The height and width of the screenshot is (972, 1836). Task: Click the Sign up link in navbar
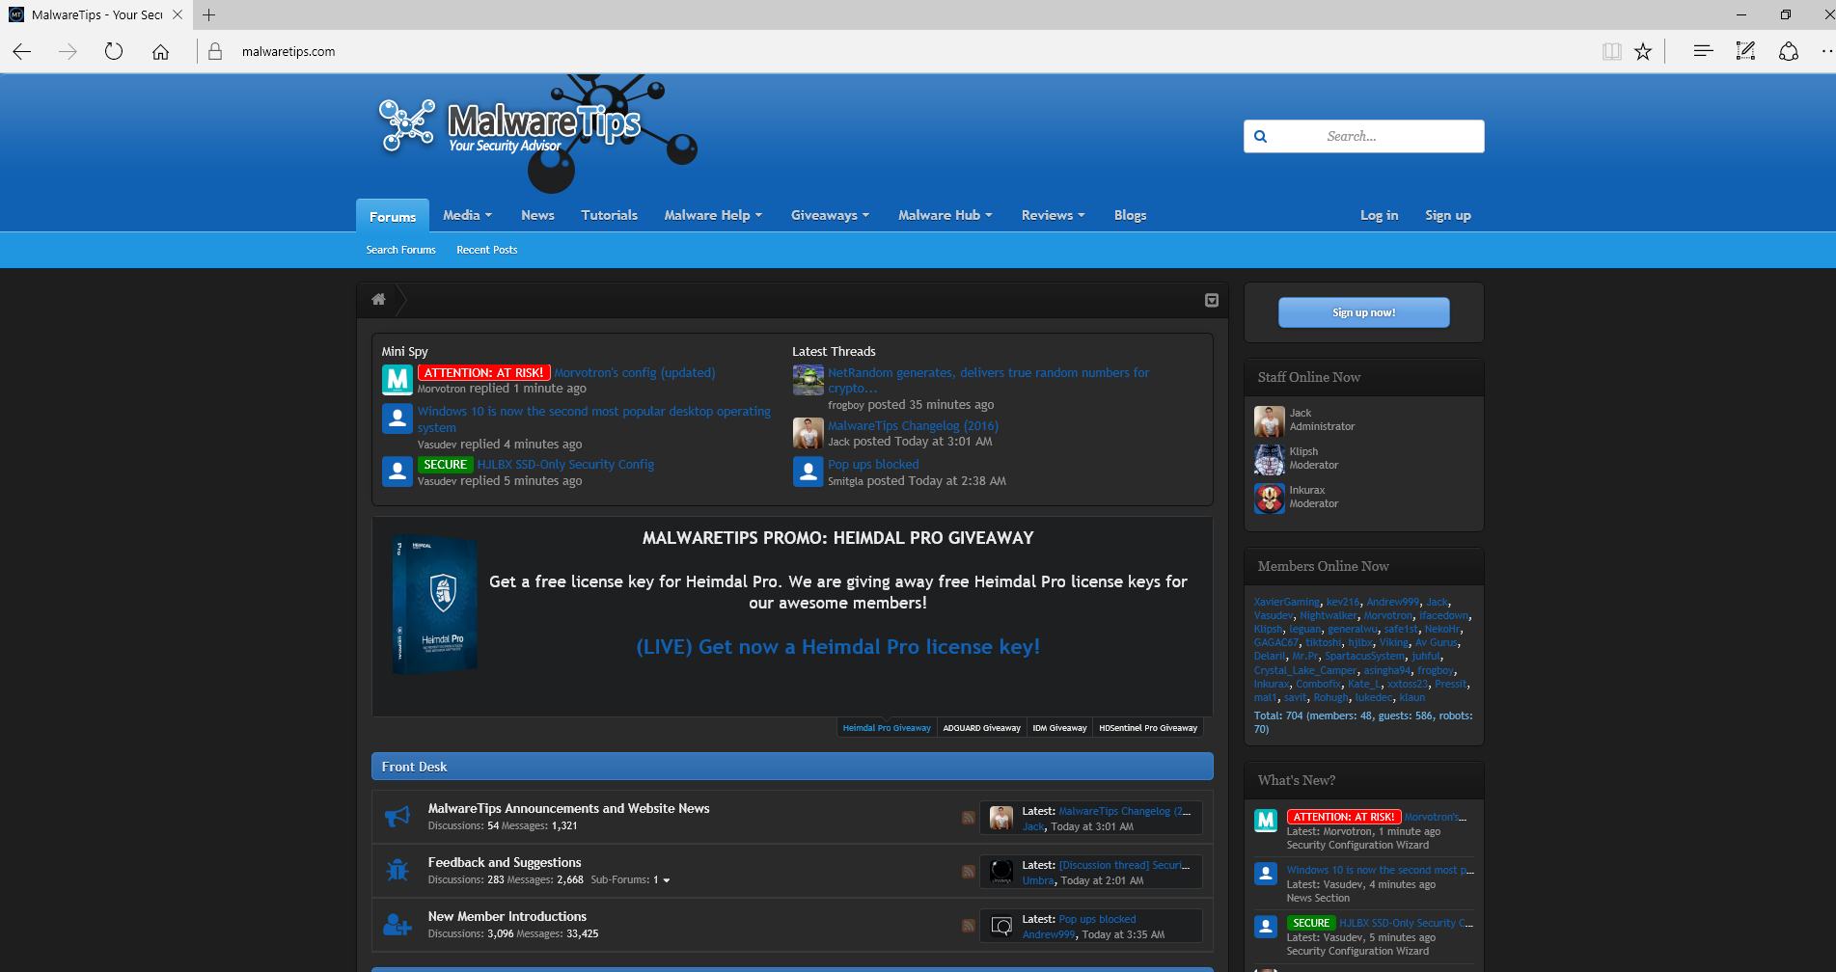(1448, 215)
